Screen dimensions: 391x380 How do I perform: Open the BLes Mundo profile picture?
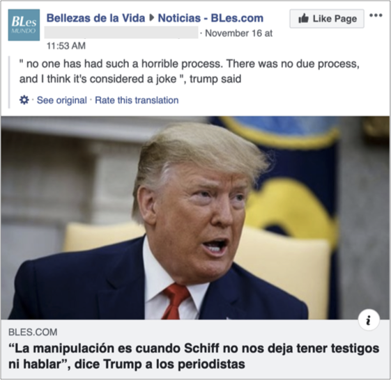(24, 25)
